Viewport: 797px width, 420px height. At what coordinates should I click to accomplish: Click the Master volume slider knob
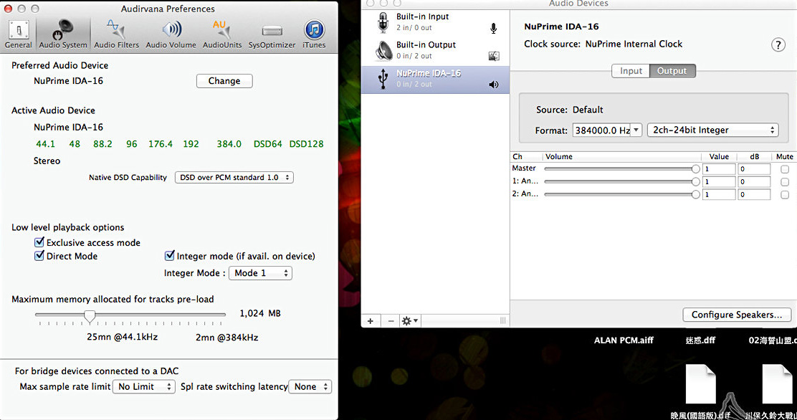pyautogui.click(x=695, y=169)
